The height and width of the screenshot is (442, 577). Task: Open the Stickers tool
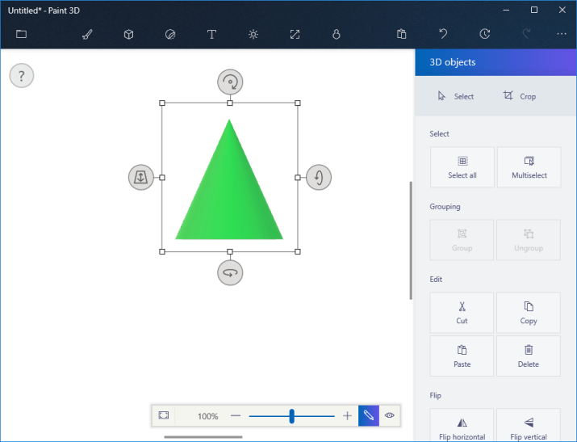pyautogui.click(x=170, y=34)
